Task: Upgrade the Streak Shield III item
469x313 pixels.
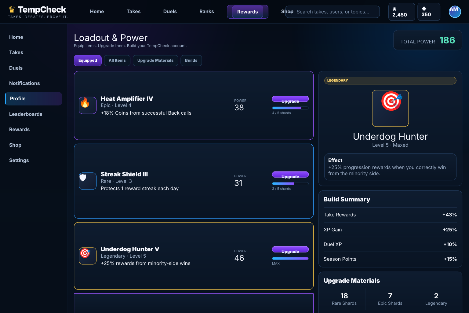Action: point(290,175)
